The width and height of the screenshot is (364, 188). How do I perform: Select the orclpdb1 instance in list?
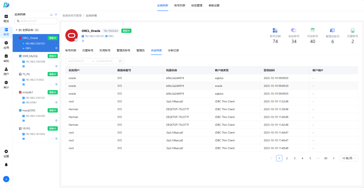pyautogui.click(x=36, y=97)
